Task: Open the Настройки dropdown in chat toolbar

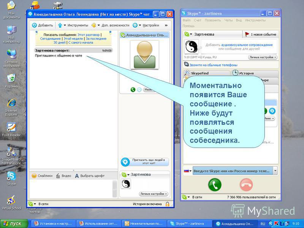Action: click(x=146, y=25)
